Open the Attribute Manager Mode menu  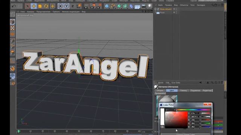click(x=161, y=82)
